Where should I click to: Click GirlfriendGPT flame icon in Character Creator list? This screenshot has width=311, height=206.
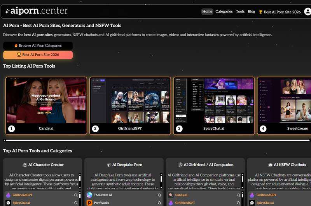pos(8,195)
